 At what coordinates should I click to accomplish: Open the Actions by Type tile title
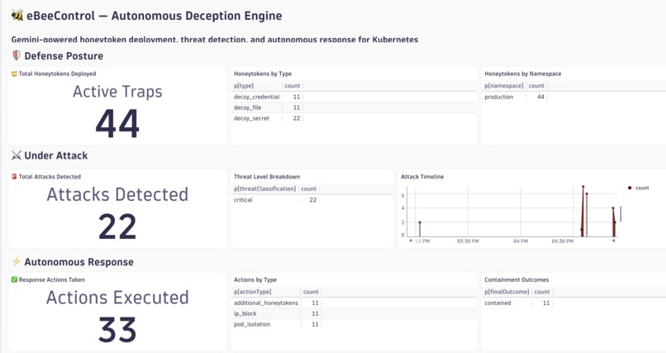255,279
